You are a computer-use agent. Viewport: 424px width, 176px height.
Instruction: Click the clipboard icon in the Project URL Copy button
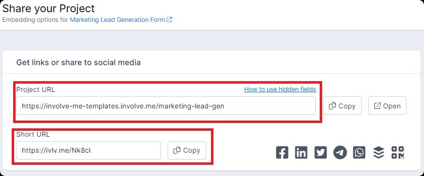point(332,106)
